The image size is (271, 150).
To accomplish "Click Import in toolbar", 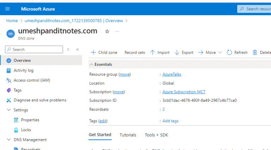I will tap(163, 52).
